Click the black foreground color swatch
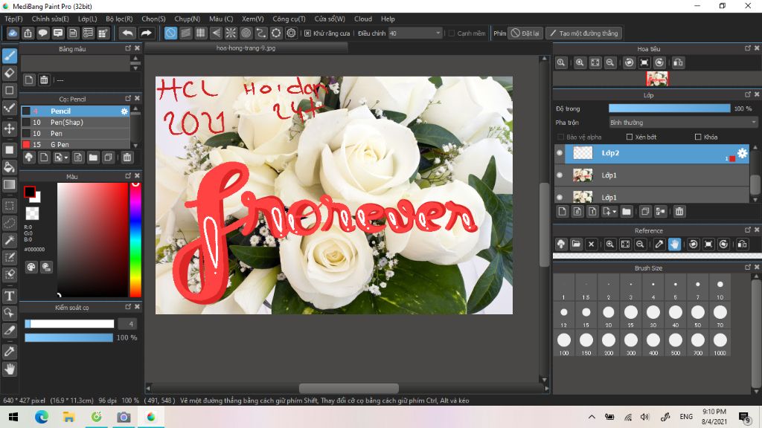Screen dimensions: 762x428 pos(30,192)
